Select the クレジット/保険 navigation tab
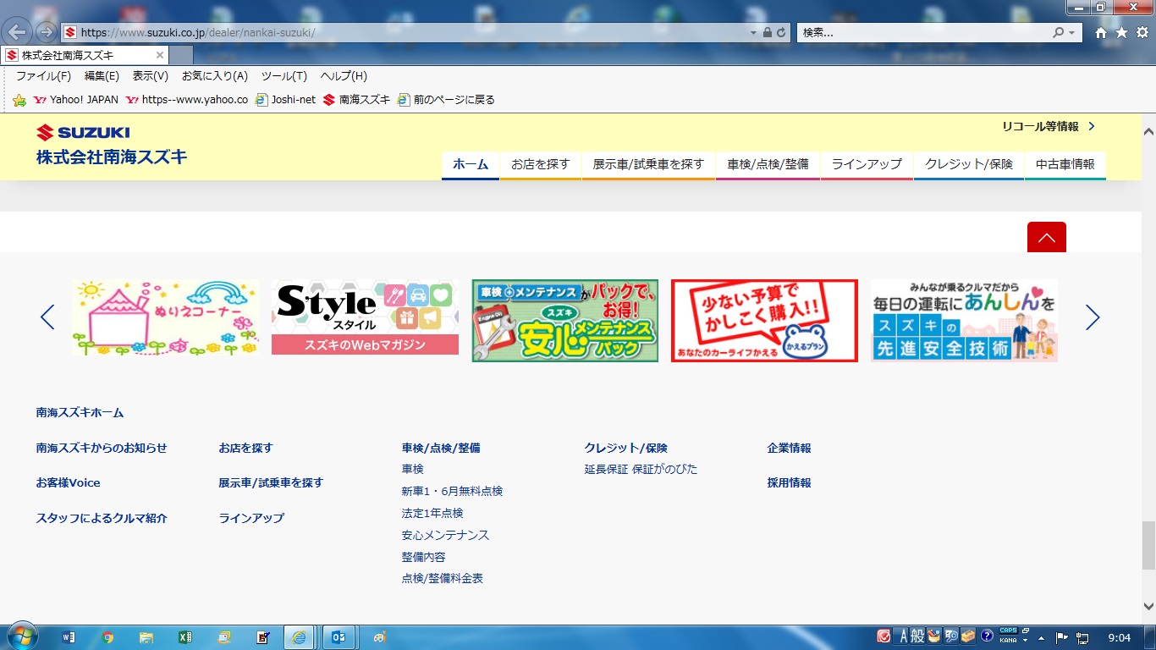 [969, 164]
